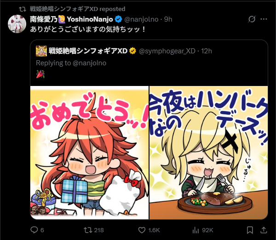Repost this tweet via the retweet icon
The width and height of the screenshot is (276, 240).
[87, 230]
